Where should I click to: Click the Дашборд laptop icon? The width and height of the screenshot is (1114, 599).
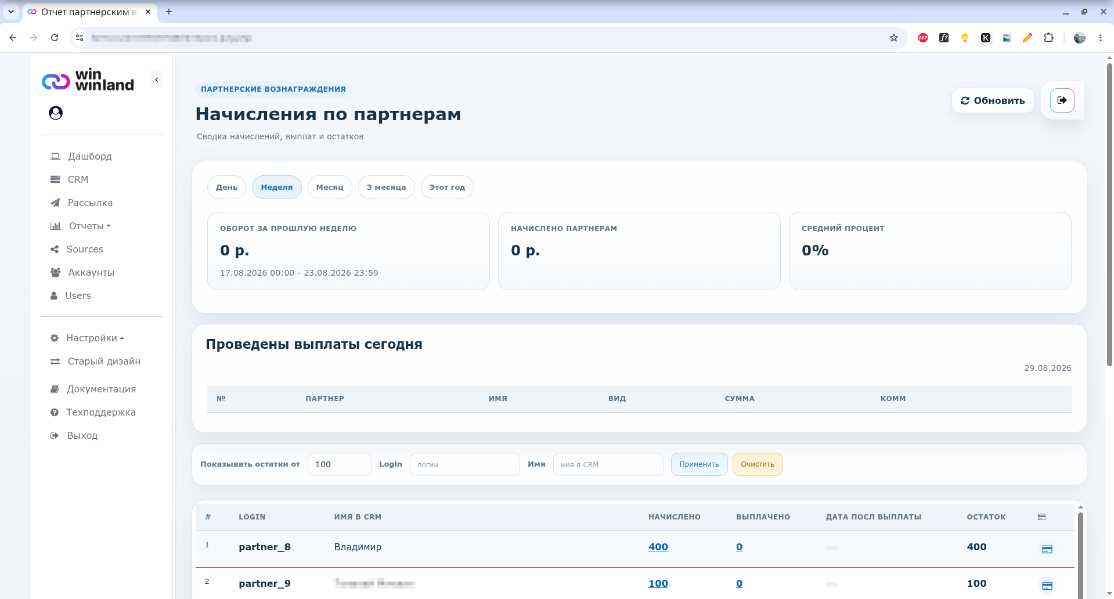pos(56,156)
